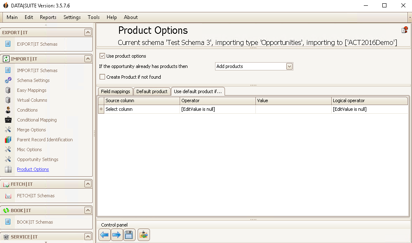This screenshot has width=412, height=243.
Task: Click the new row asterisk indicator
Action: click(x=101, y=109)
